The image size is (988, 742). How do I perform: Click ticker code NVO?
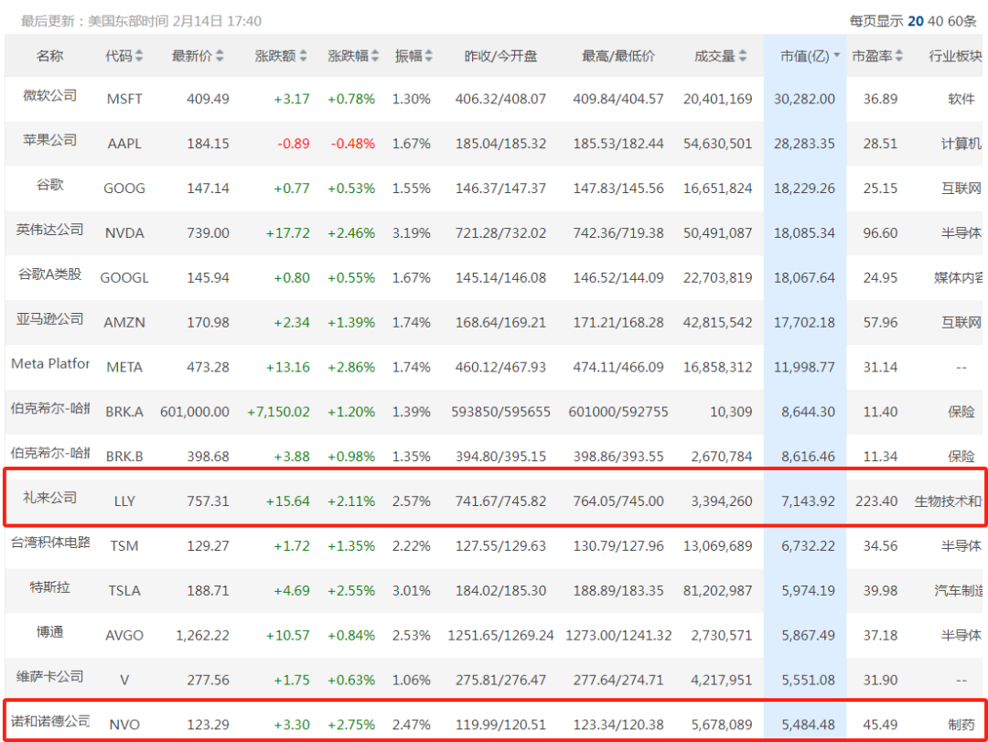pos(124,725)
